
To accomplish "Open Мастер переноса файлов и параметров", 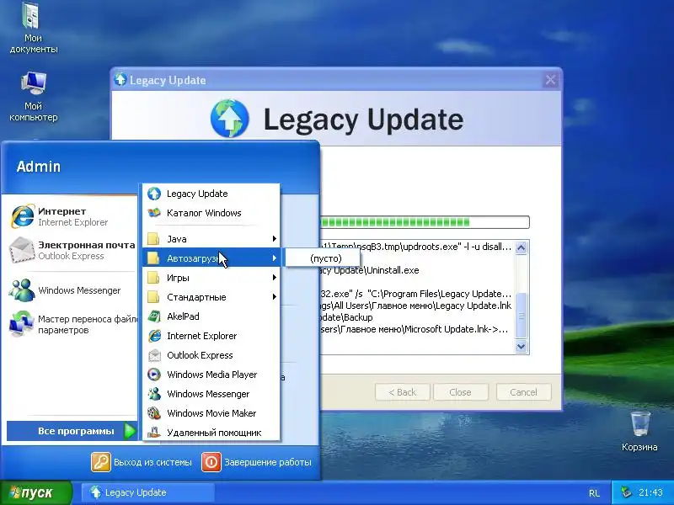I will click(72, 324).
